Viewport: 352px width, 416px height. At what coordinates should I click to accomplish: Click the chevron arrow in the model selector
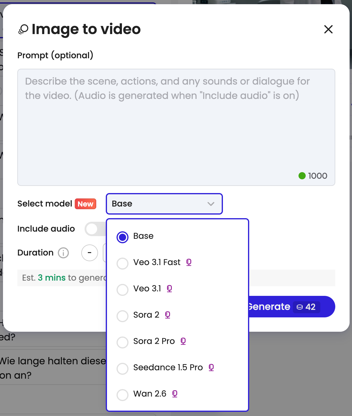[211, 204]
